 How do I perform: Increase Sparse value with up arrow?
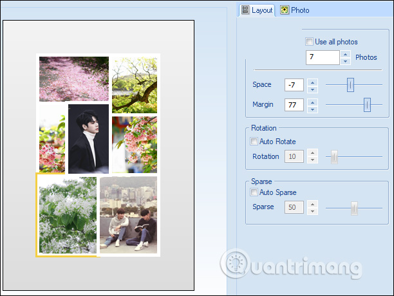tap(312, 204)
